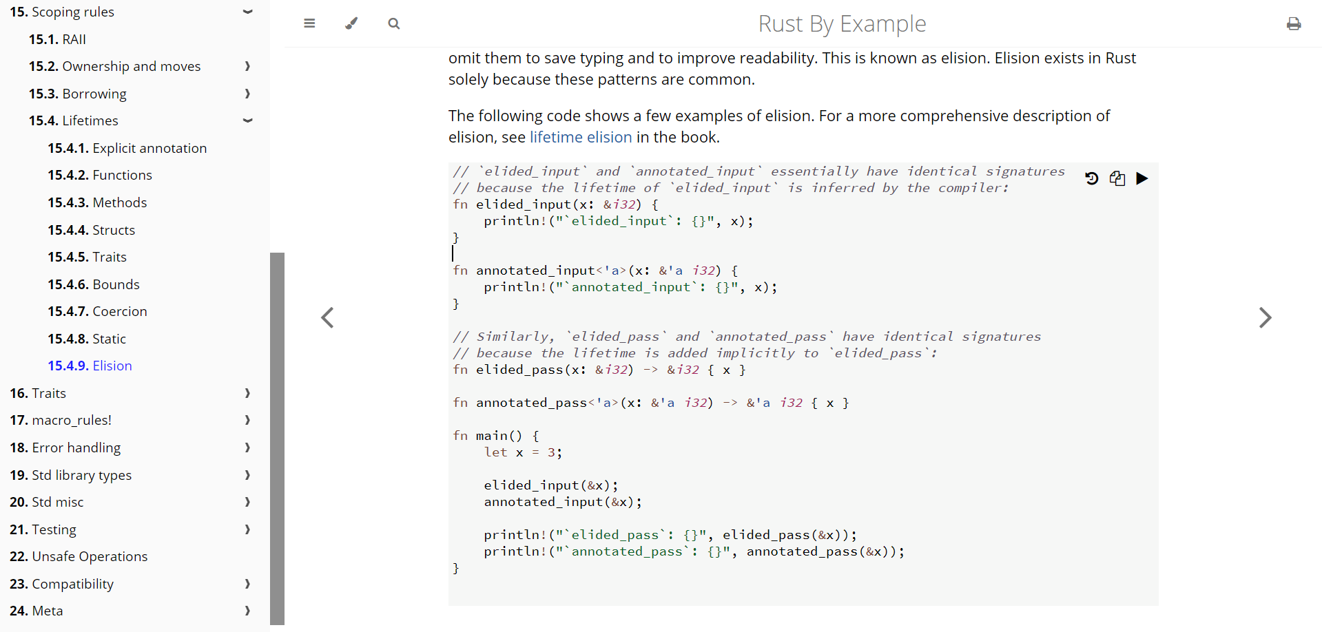This screenshot has width=1322, height=632.
Task: Open 15.4.3. Methods page
Action: [x=97, y=202]
